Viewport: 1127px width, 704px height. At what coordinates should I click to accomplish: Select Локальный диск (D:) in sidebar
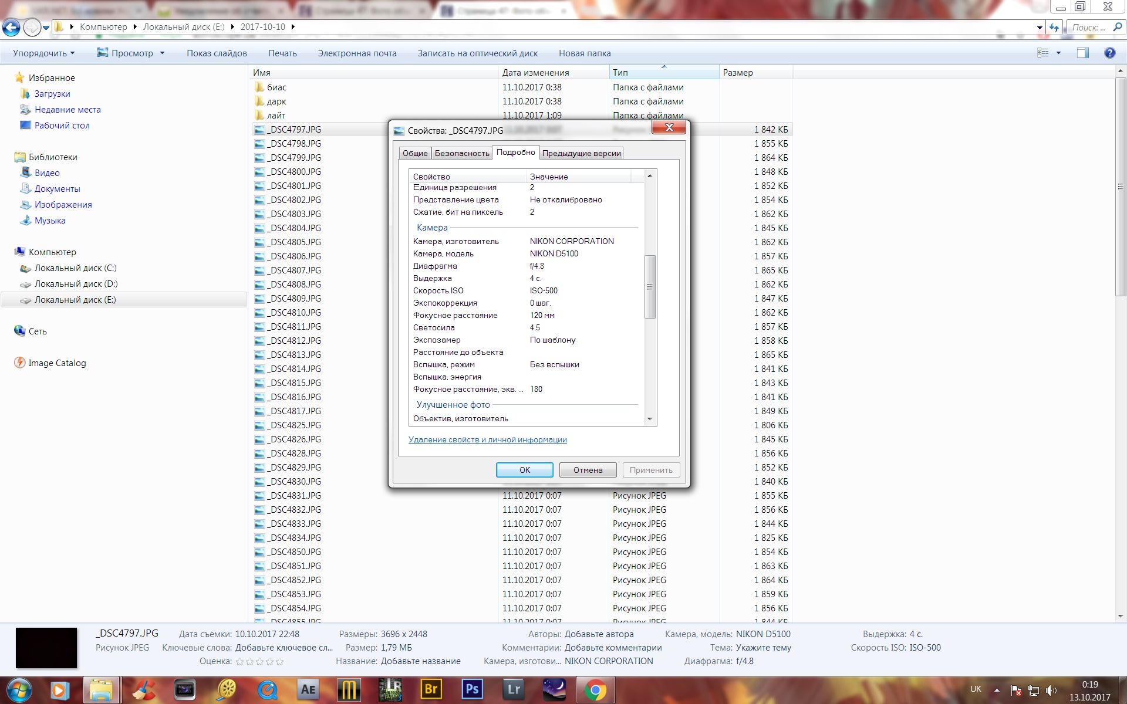pos(76,284)
